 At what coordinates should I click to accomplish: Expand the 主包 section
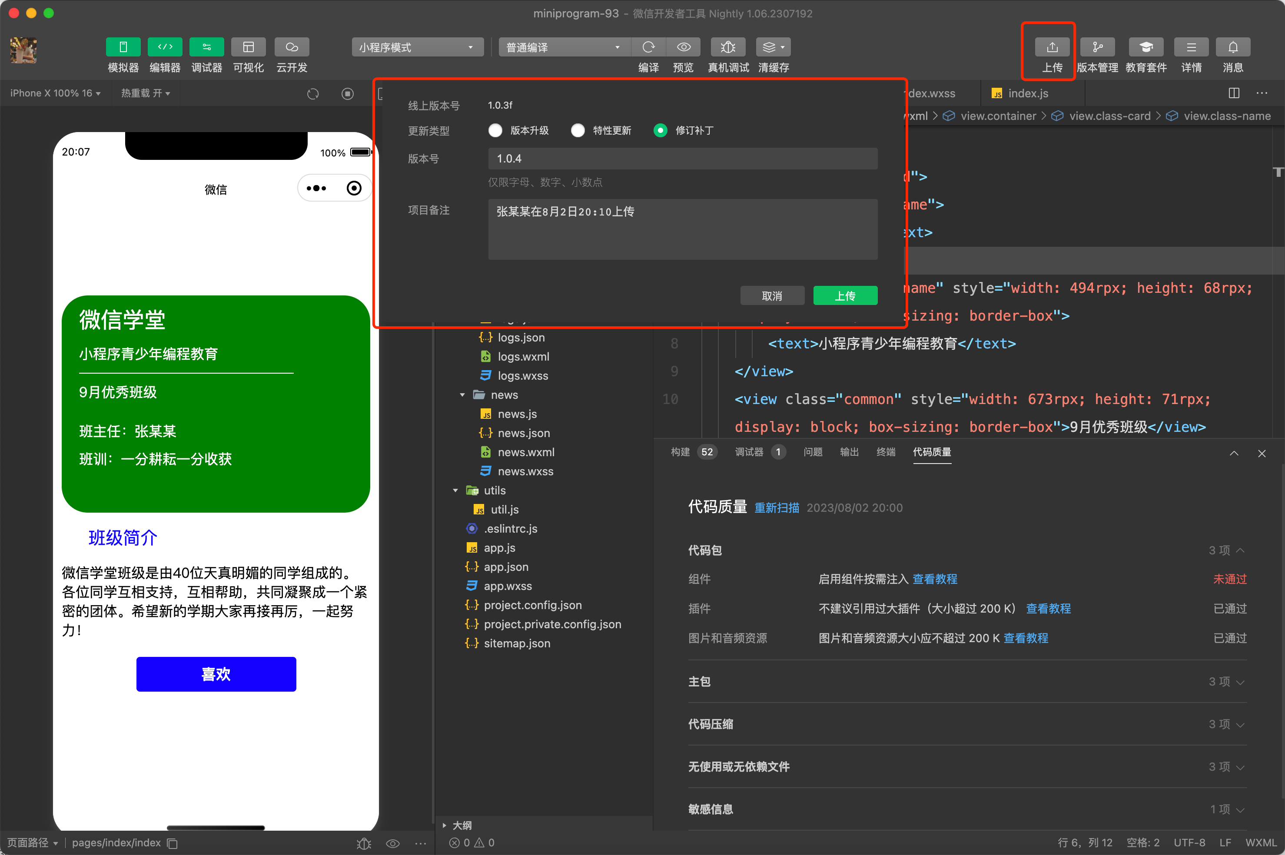[1240, 682]
